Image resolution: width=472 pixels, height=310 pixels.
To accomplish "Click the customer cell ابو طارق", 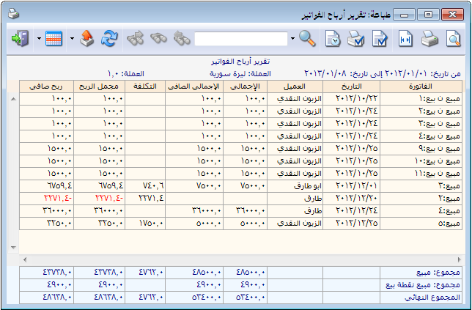I will 295,186.
